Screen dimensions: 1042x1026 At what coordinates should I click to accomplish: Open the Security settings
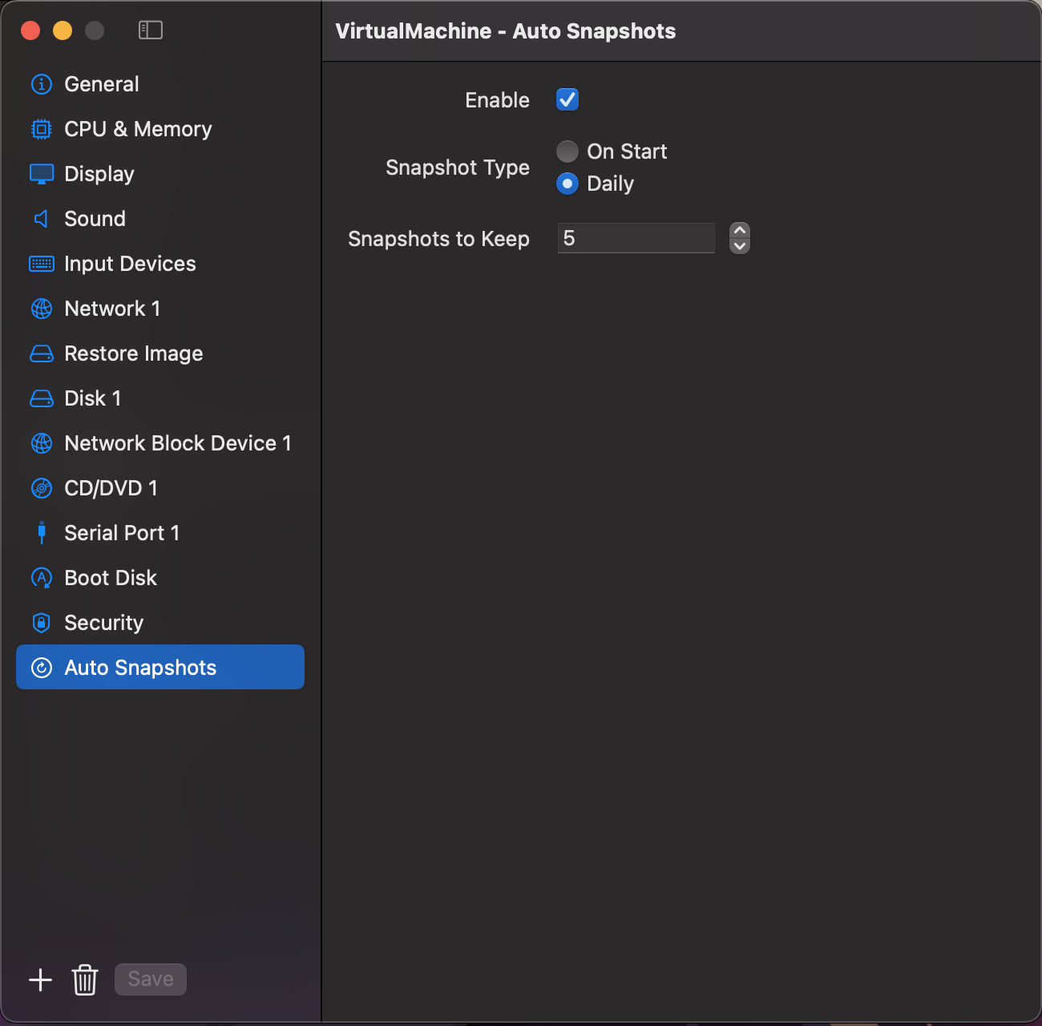pos(160,623)
